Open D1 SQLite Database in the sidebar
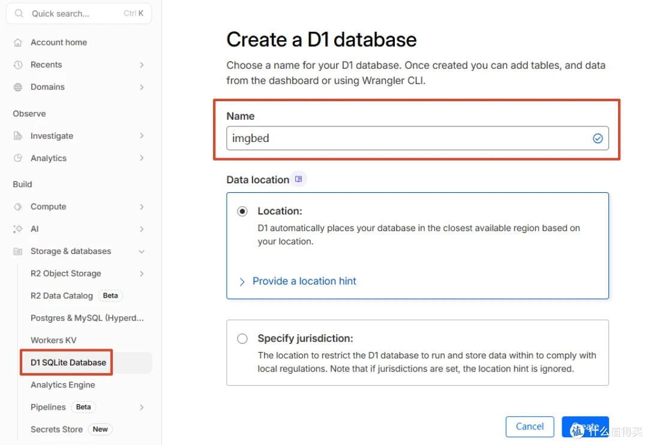The height and width of the screenshot is (445, 648). (68, 362)
